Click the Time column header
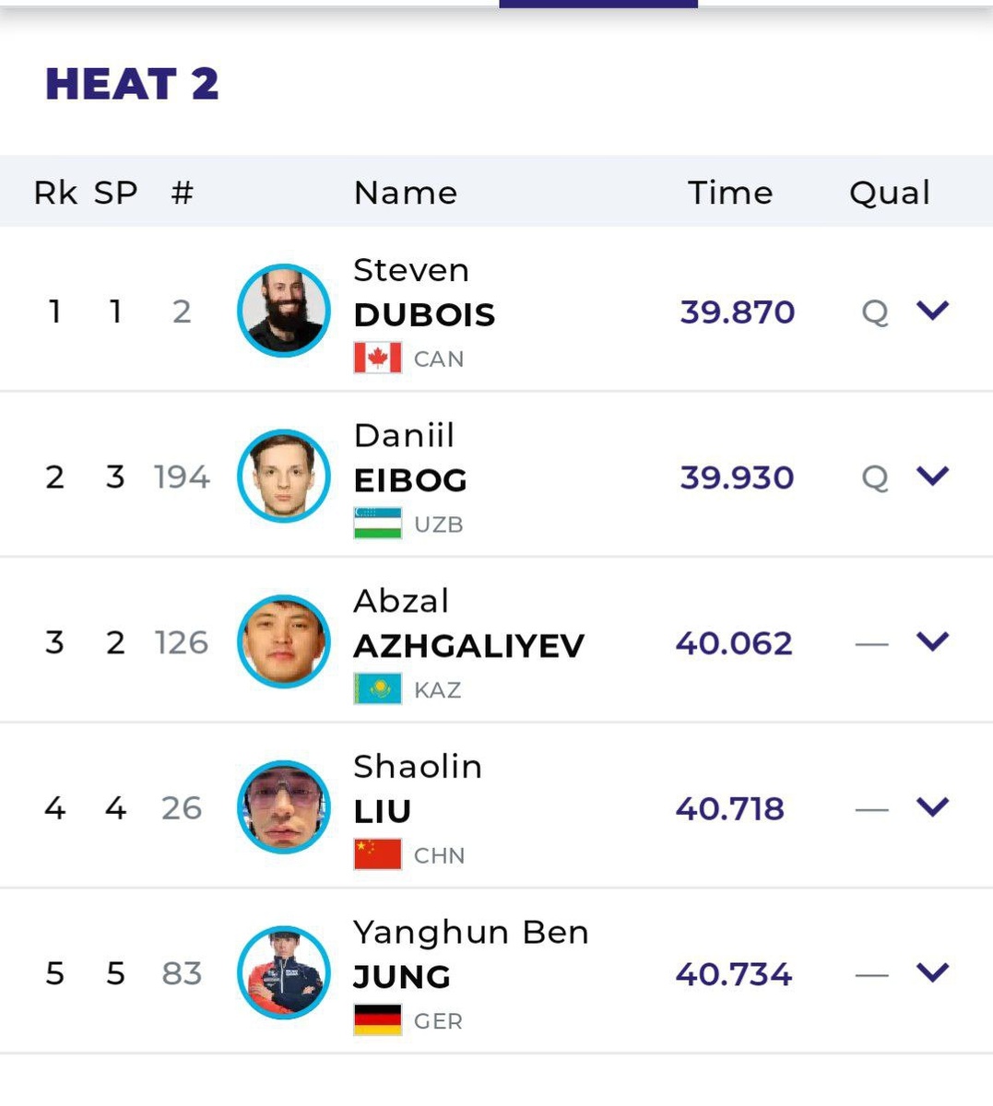993x1106 pixels. [730, 193]
